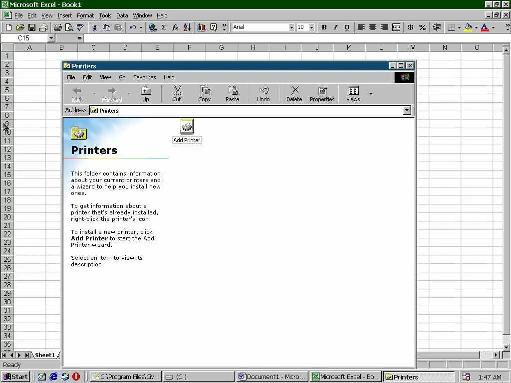The width and height of the screenshot is (511, 383).
Task: Select the Sheet1 tab
Action: [x=45, y=355]
